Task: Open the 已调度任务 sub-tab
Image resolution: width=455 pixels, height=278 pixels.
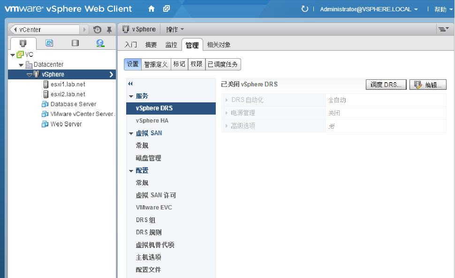Action: pyautogui.click(x=223, y=64)
